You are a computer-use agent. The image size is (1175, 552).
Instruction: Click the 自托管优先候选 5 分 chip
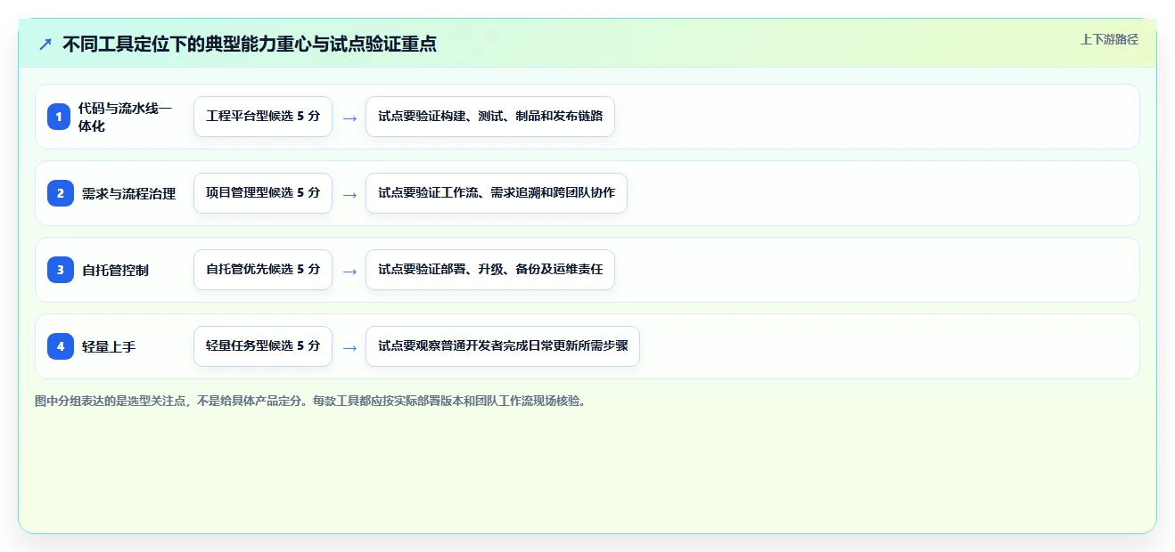(x=263, y=270)
